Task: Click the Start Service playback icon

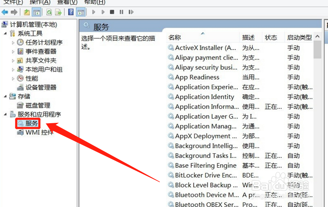Action: click(93, 12)
